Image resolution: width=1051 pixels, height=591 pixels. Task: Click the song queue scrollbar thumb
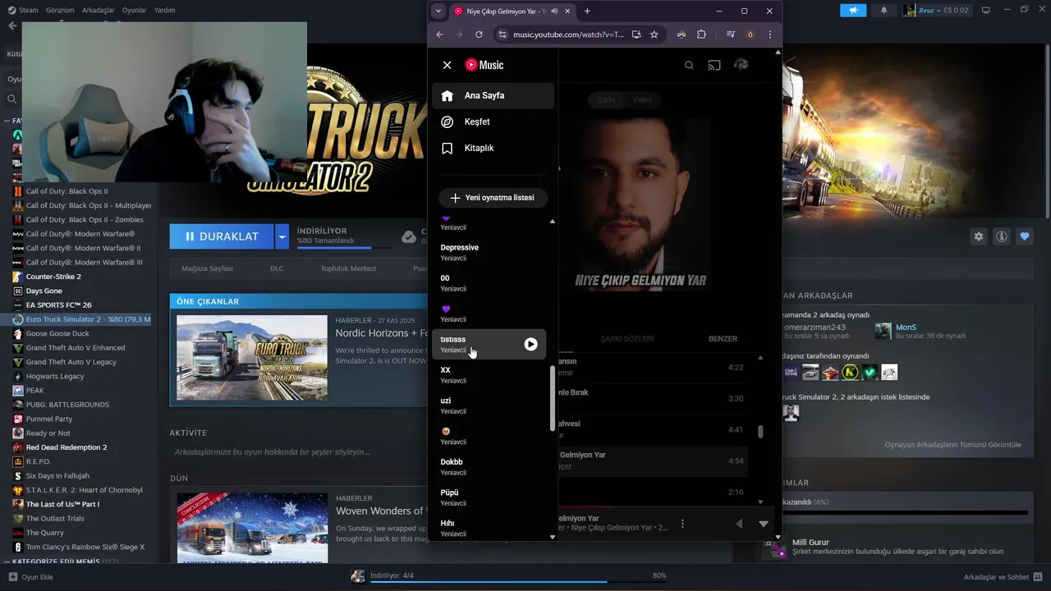[760, 431]
